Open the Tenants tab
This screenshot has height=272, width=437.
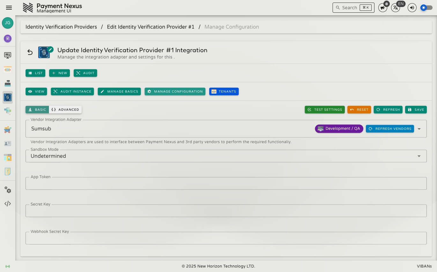[x=224, y=91]
